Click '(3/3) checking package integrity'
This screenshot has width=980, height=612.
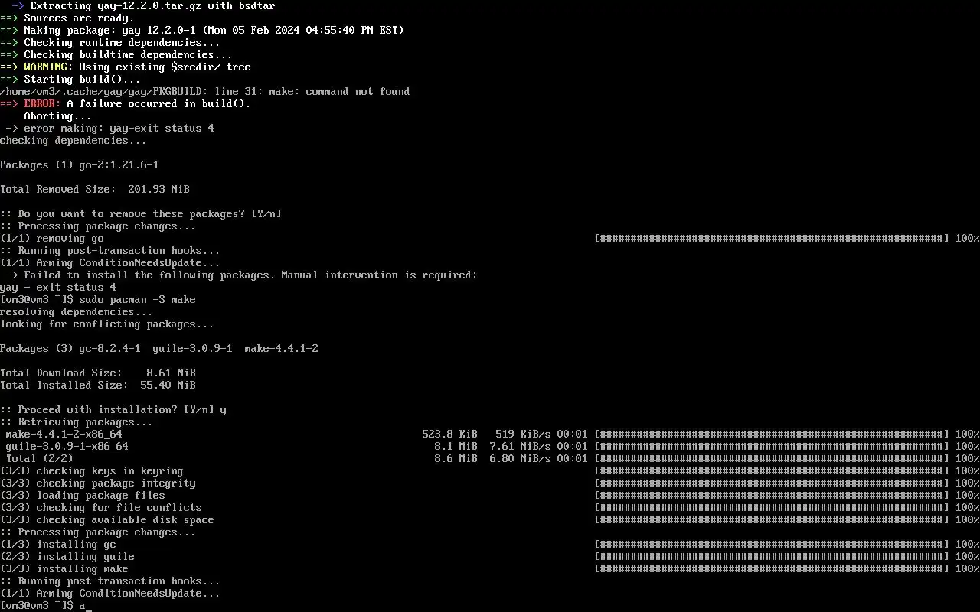[x=97, y=483]
